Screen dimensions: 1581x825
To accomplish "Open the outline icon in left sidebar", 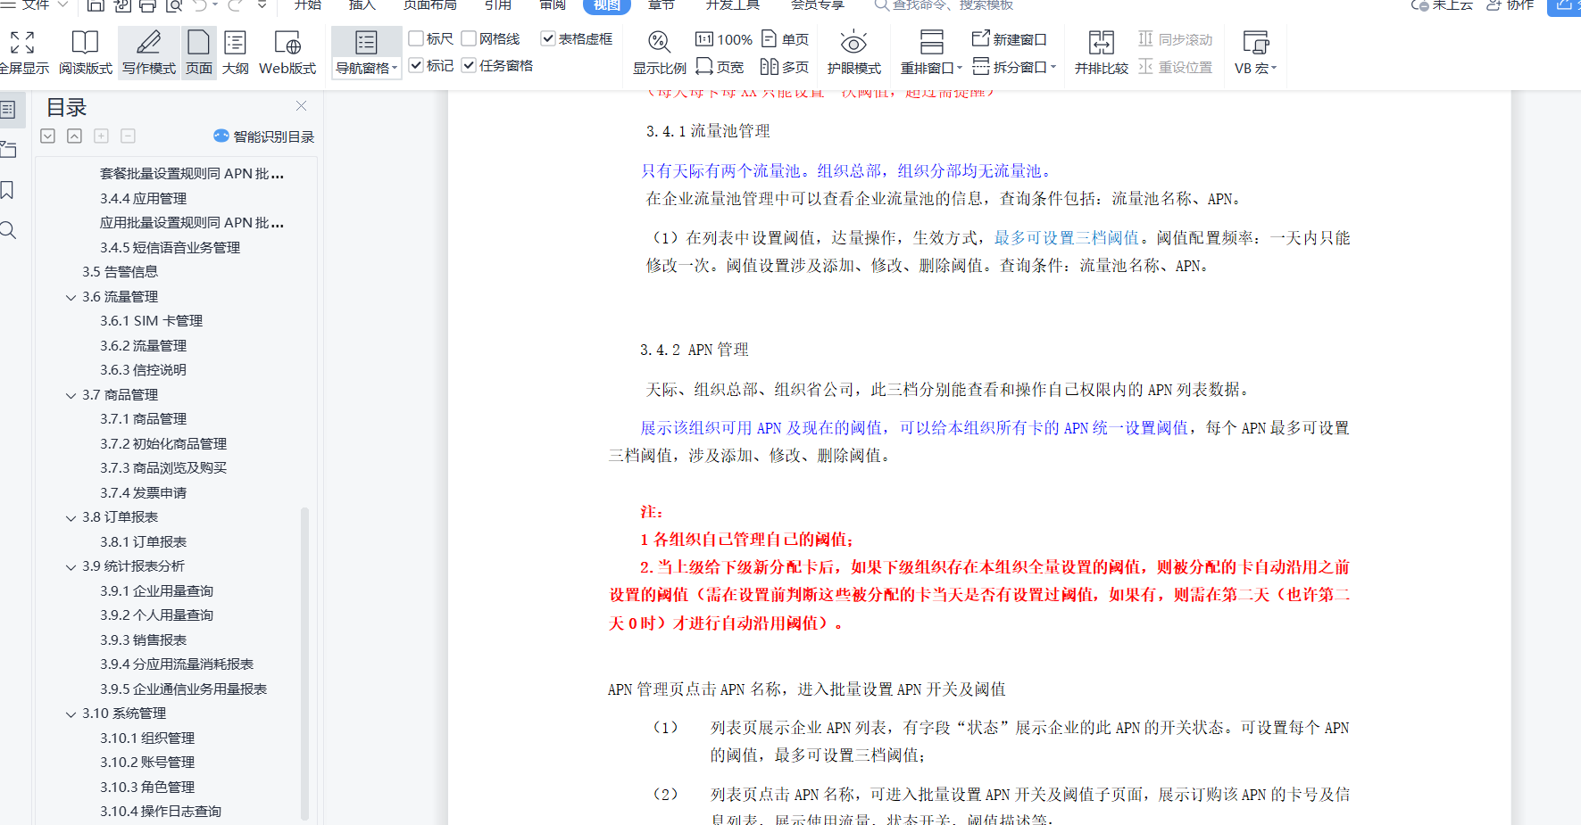I will point(8,110).
